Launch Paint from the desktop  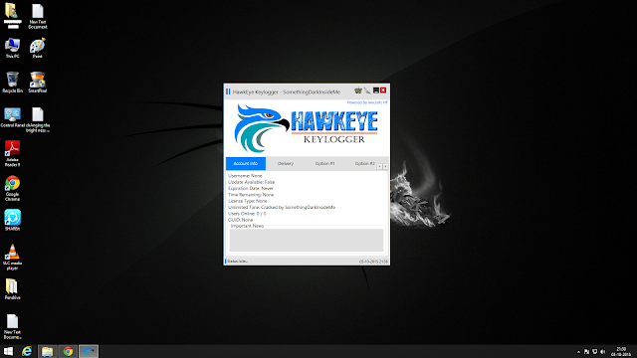pyautogui.click(x=38, y=48)
